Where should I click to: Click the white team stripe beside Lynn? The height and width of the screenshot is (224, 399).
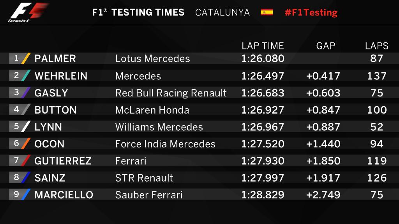click(x=26, y=126)
